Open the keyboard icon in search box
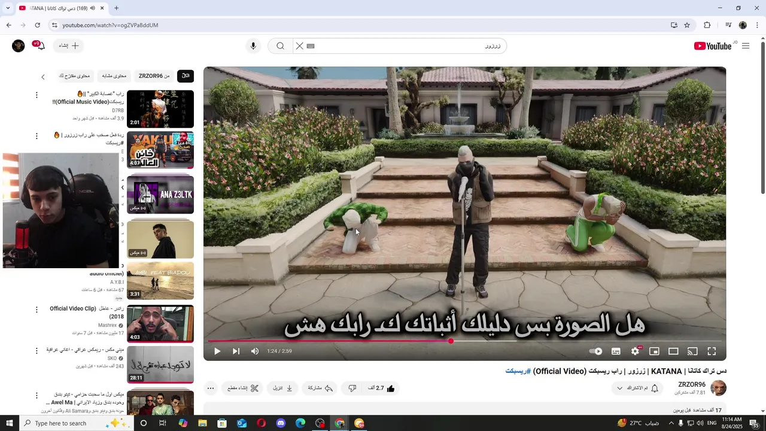Viewport: 766px width, 431px height. click(x=311, y=46)
